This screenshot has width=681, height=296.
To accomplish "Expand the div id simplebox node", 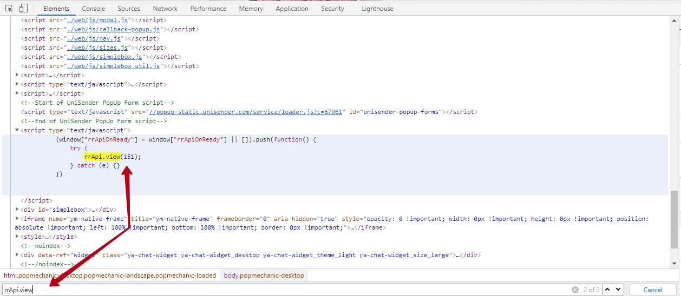I will [x=17, y=210].
